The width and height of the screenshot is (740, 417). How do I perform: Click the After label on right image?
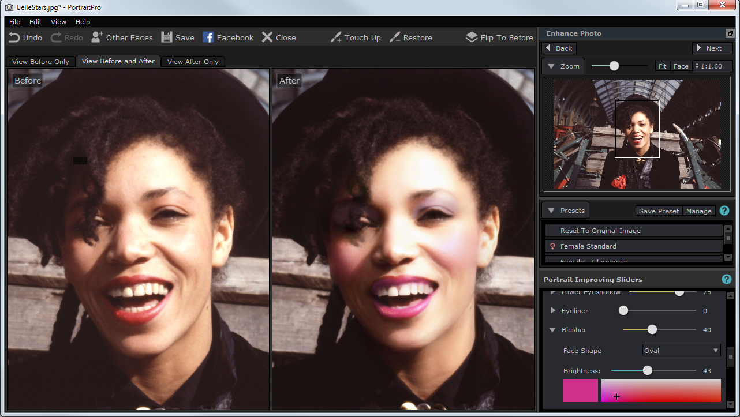click(289, 81)
